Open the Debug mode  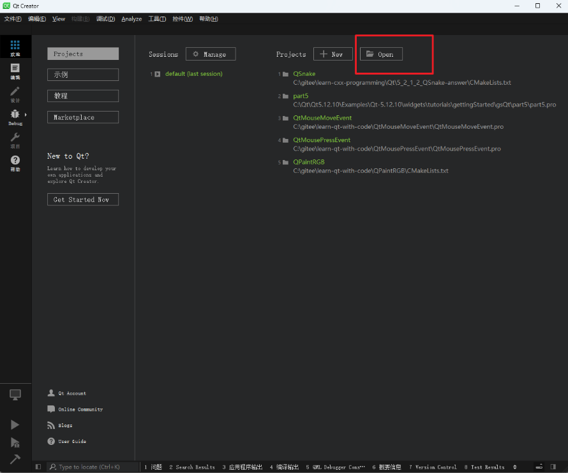pos(15,116)
